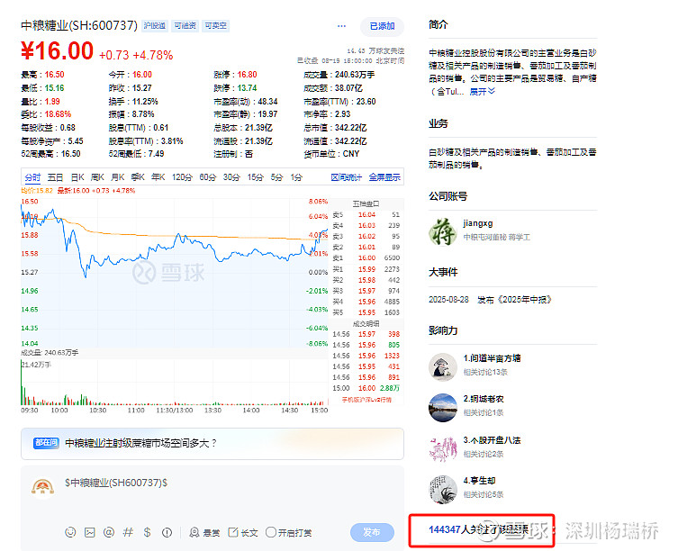Image resolution: width=678 pixels, height=551 pixels.
Task: Click the 可融资 tag
Action: (185, 26)
